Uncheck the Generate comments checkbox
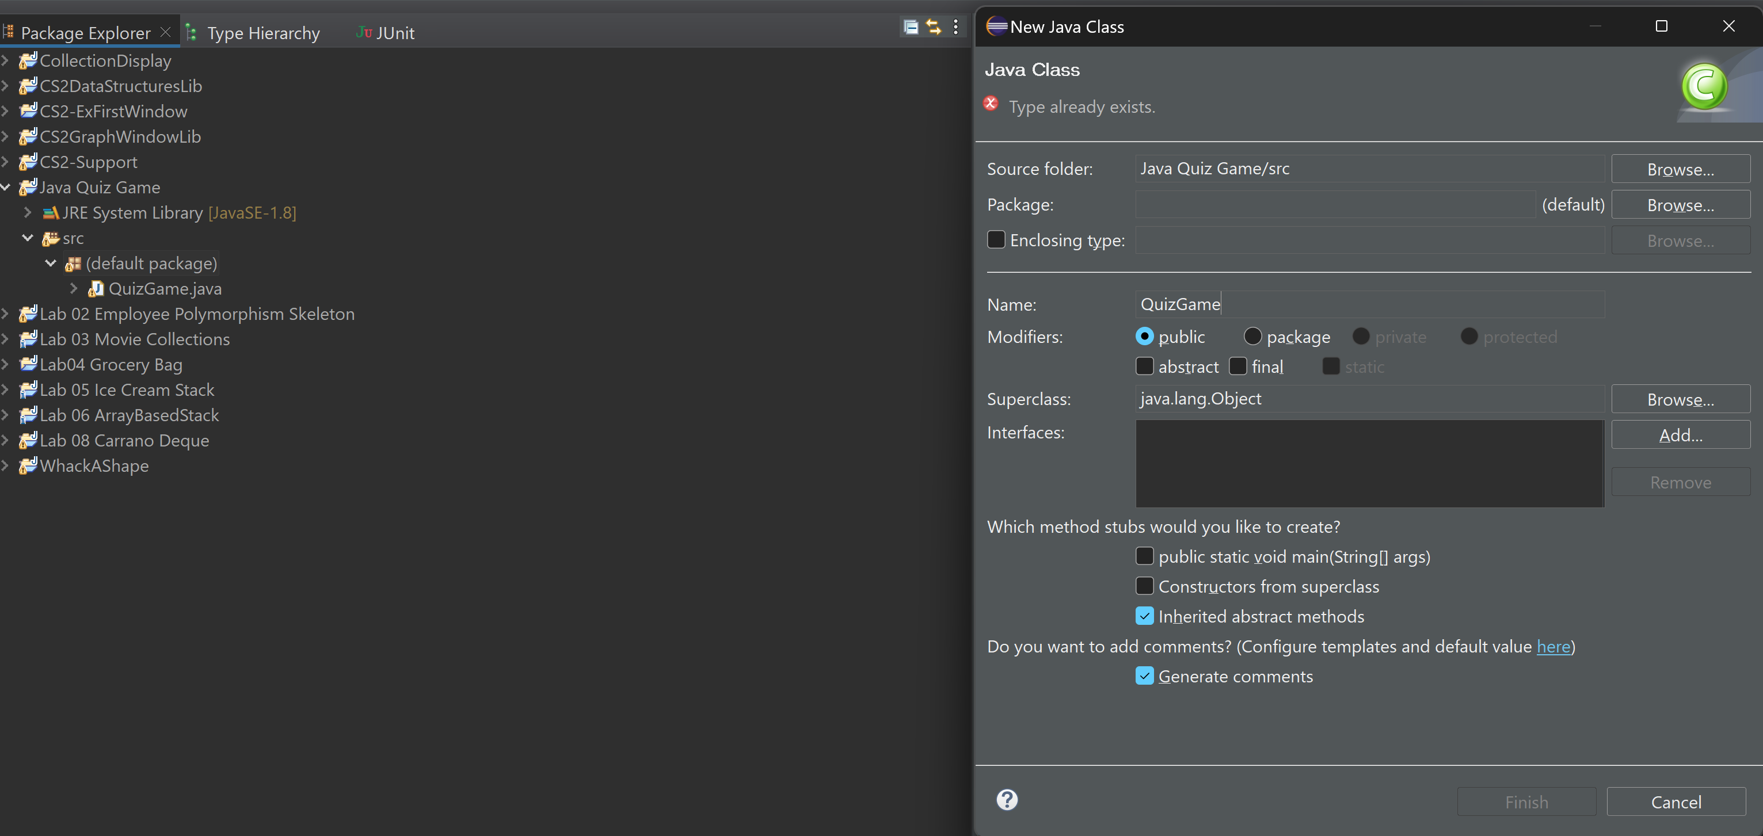 pos(1144,675)
